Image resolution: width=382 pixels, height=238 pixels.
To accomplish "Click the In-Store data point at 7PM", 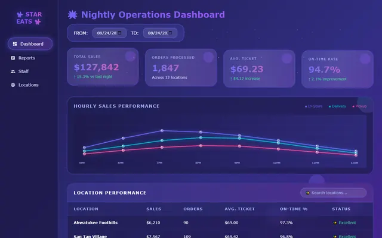I will click(162, 131).
